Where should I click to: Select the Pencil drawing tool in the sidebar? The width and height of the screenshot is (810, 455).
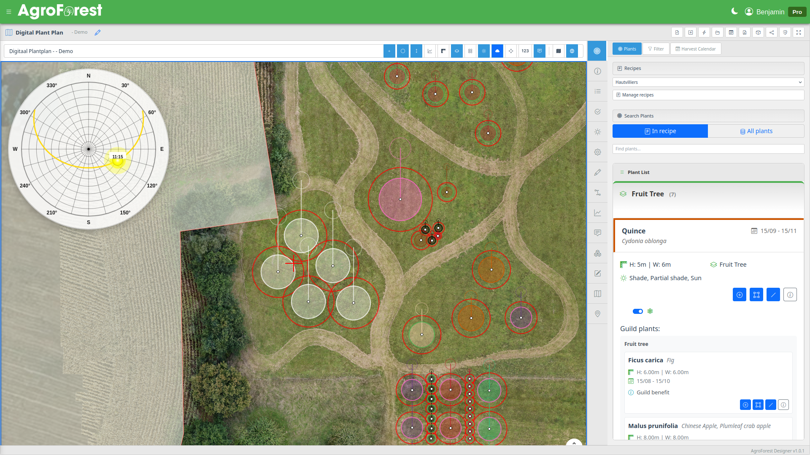(x=597, y=172)
